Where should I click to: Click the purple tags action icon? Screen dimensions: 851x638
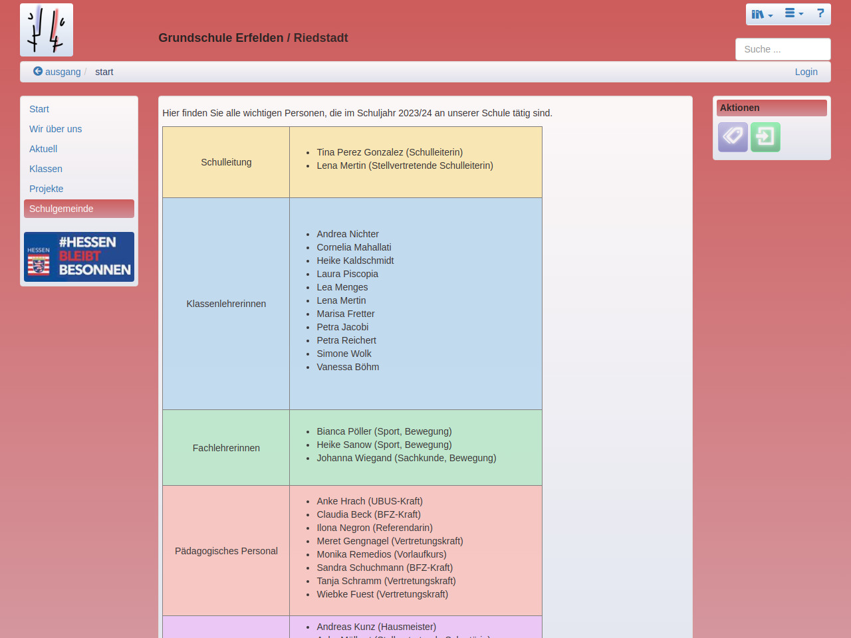(733, 137)
